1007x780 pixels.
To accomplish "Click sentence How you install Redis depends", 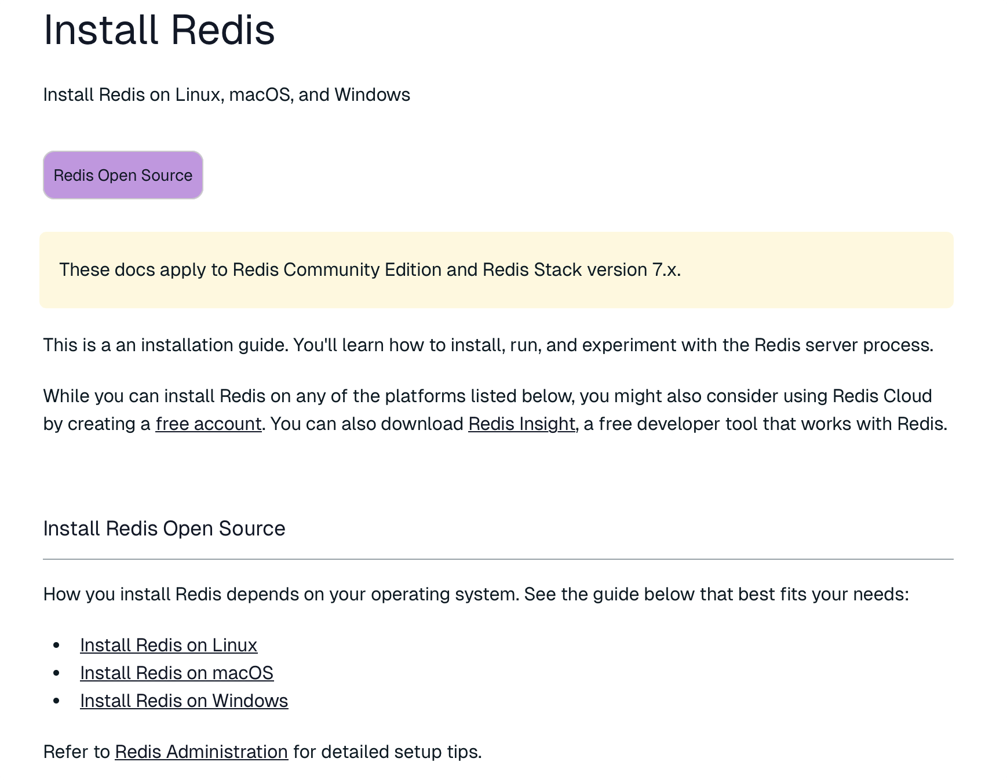I will click(476, 595).
